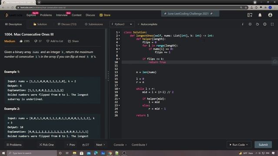Open the Contest nav item
278x156 pixels.
tap(76, 15)
